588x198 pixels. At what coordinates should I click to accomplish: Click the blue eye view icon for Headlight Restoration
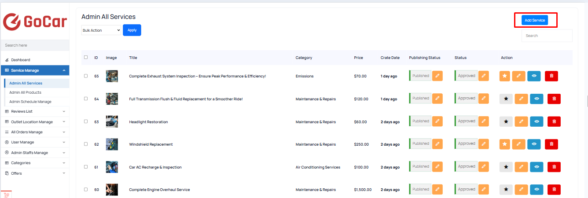click(537, 121)
